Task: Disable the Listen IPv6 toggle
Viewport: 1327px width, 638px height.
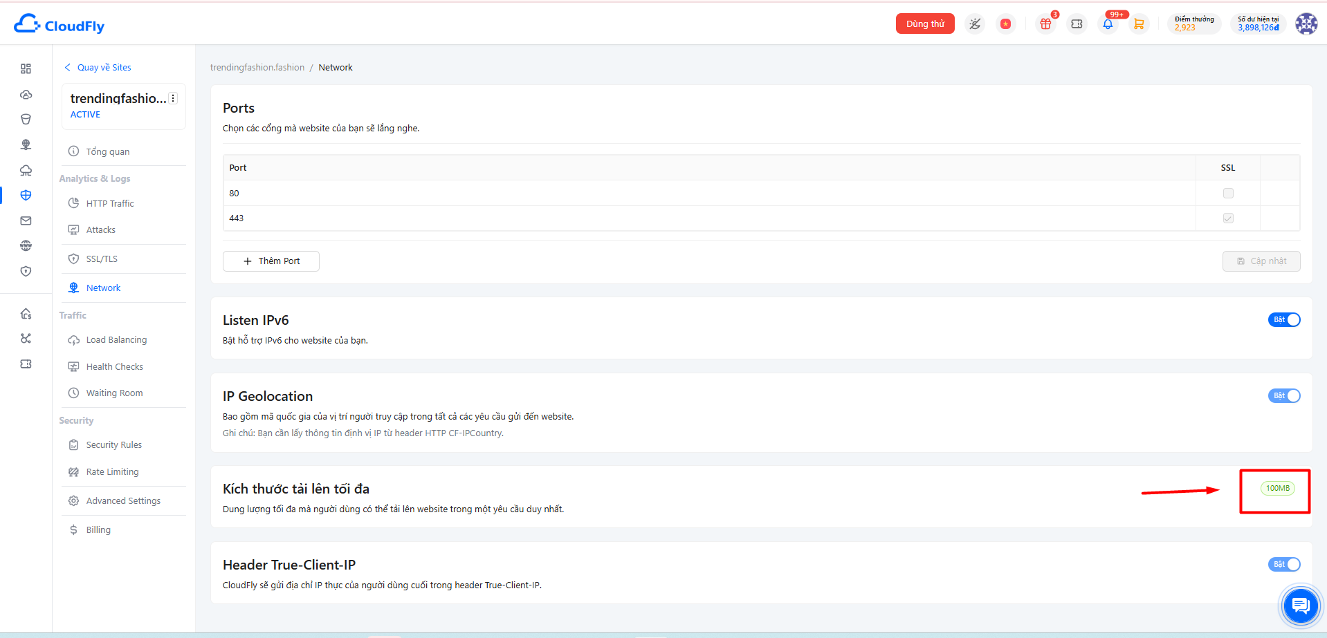Action: pyautogui.click(x=1284, y=319)
